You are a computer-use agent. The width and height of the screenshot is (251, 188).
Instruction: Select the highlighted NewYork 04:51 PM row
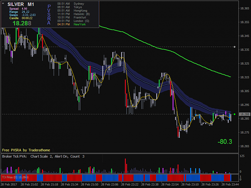(71, 24)
